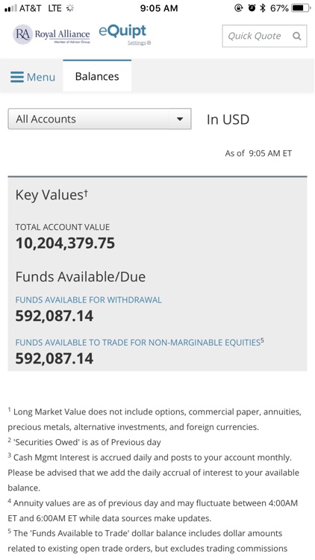Open the hamburger Menu icon
This screenshot has height=560, width=315.
[17, 77]
